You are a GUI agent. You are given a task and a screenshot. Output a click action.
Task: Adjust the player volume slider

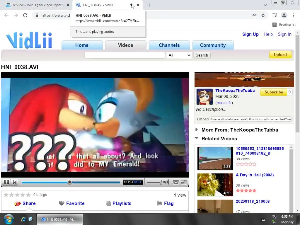(155, 182)
